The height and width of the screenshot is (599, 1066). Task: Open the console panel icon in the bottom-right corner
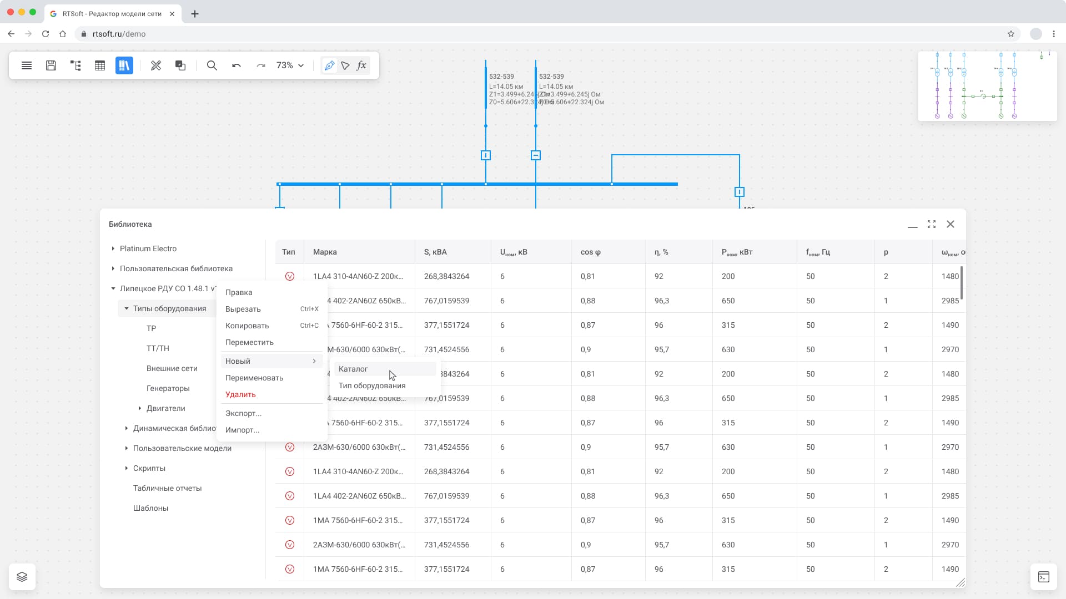(1044, 577)
